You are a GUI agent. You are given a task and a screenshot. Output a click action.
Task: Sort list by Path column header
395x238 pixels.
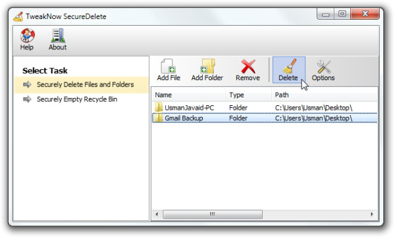(x=325, y=95)
